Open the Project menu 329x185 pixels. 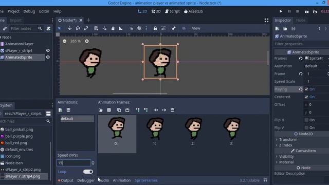[13, 11]
